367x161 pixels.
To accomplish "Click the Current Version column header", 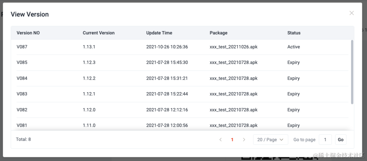I will (99, 33).
